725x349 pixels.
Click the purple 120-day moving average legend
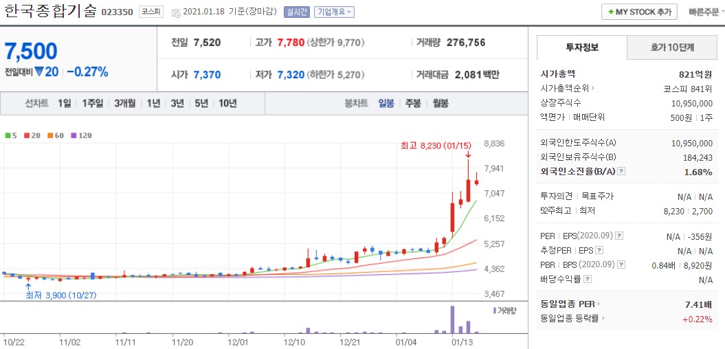coord(81,136)
